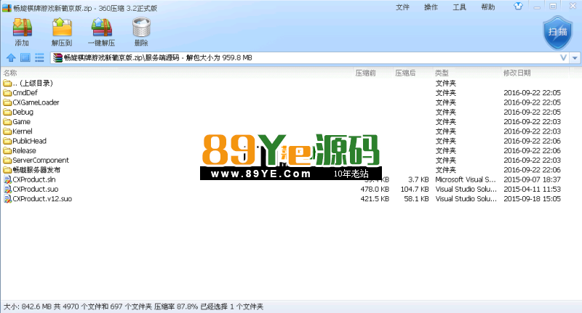Expand the address bar history arrow button
Image resolution: width=582 pixels, height=313 pixels.
coord(575,57)
